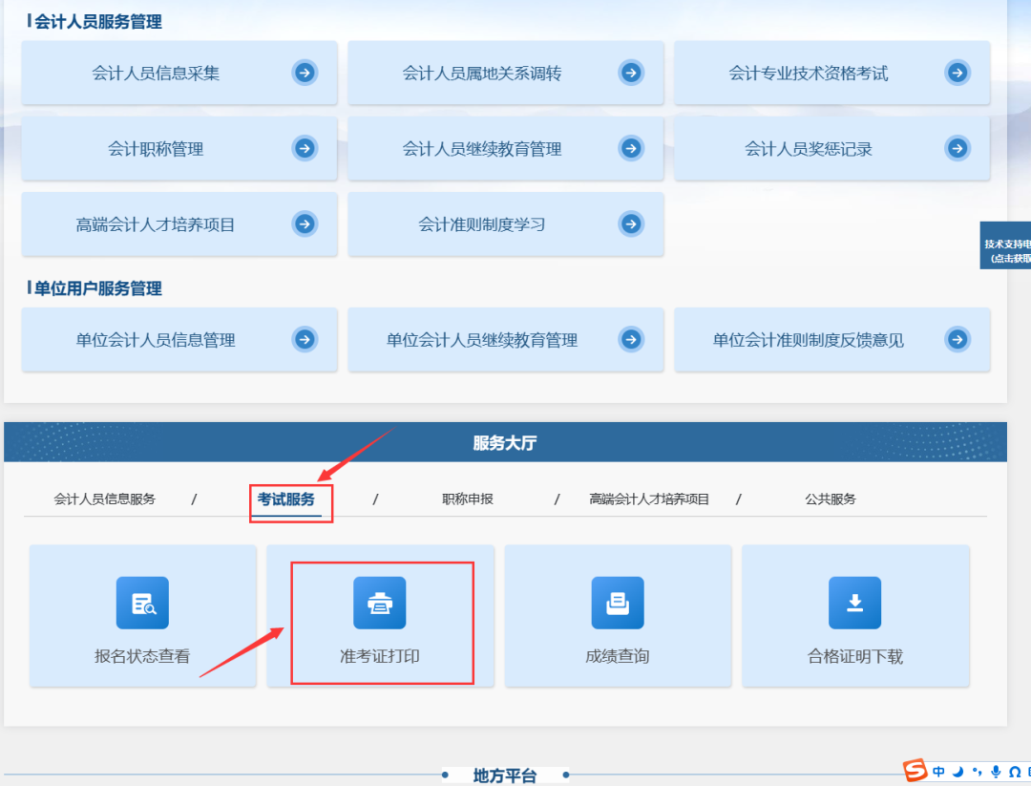Click arrow icon beside 高端会计人才培养项目 card
1031x786 pixels.
305,223
